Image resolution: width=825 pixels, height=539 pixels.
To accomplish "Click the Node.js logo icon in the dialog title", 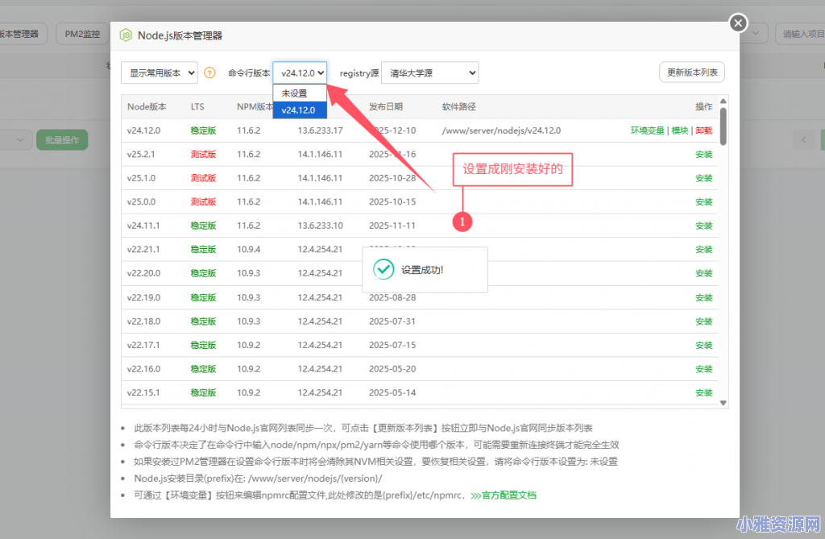I will (126, 35).
